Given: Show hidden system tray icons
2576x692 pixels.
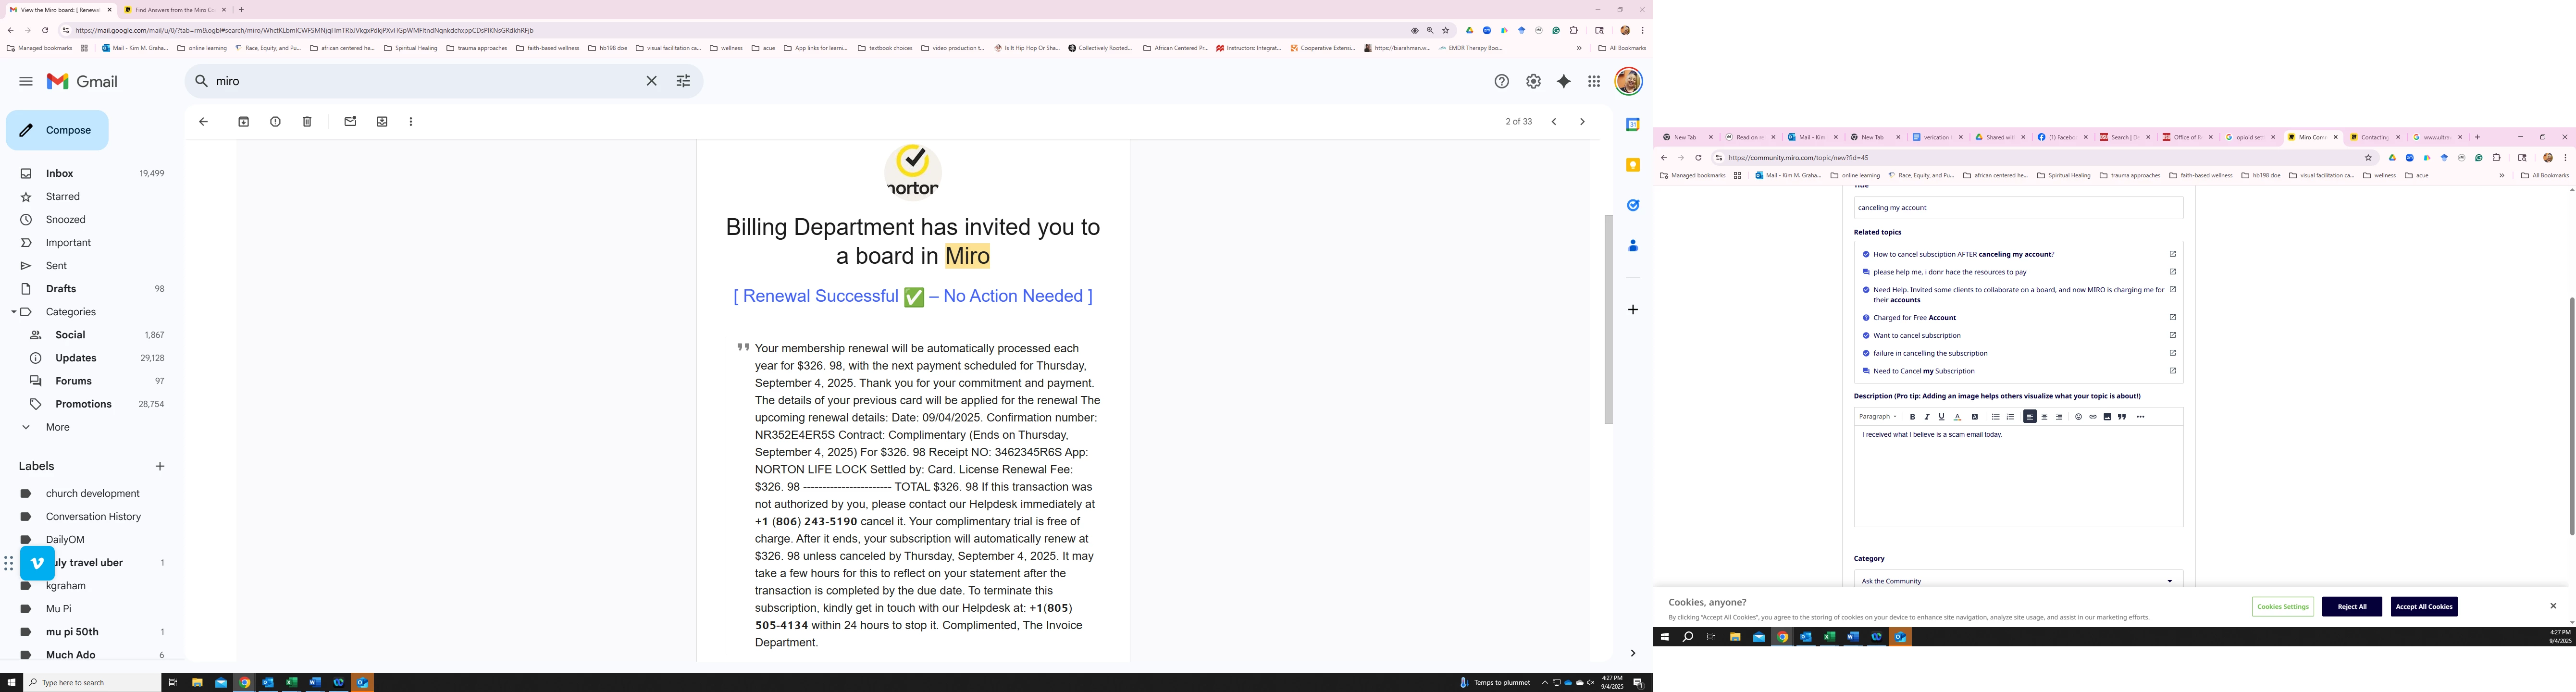Looking at the screenshot, I should [1544, 683].
